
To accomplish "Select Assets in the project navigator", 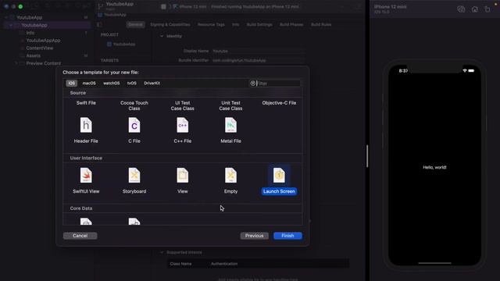I will [33, 55].
